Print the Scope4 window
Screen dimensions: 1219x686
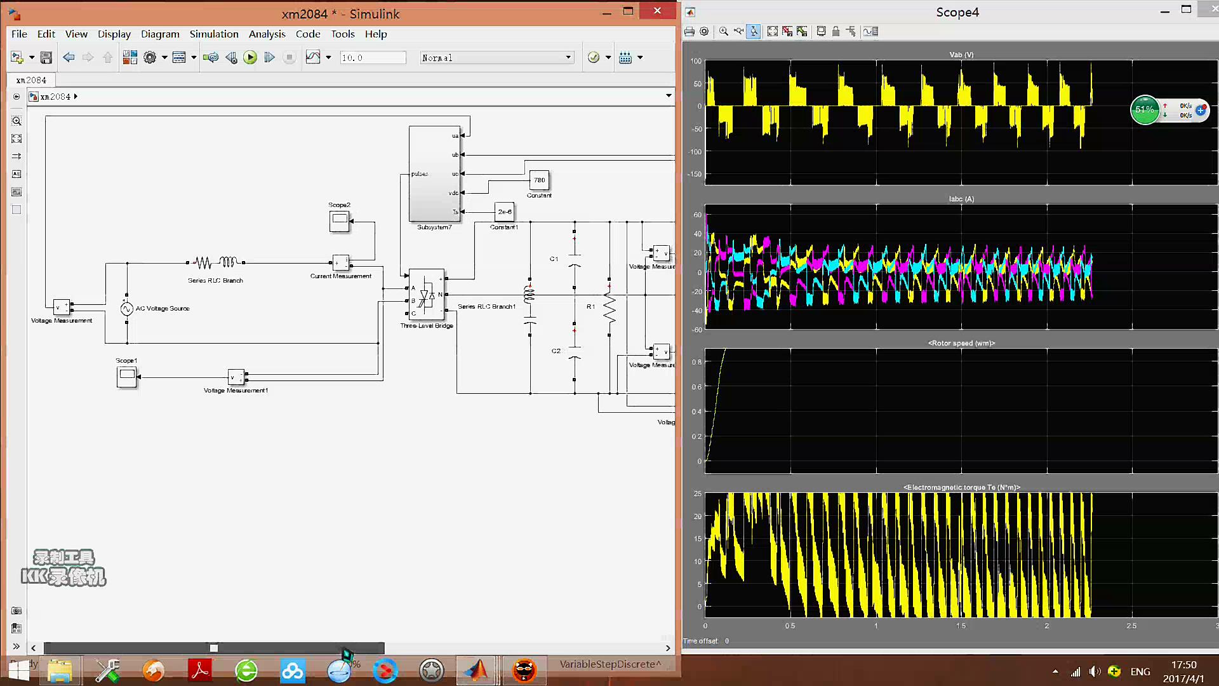tap(689, 31)
